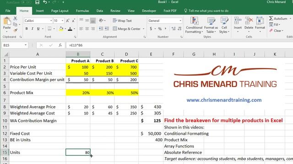Increase font size with the large A icon

[x=67, y=20]
